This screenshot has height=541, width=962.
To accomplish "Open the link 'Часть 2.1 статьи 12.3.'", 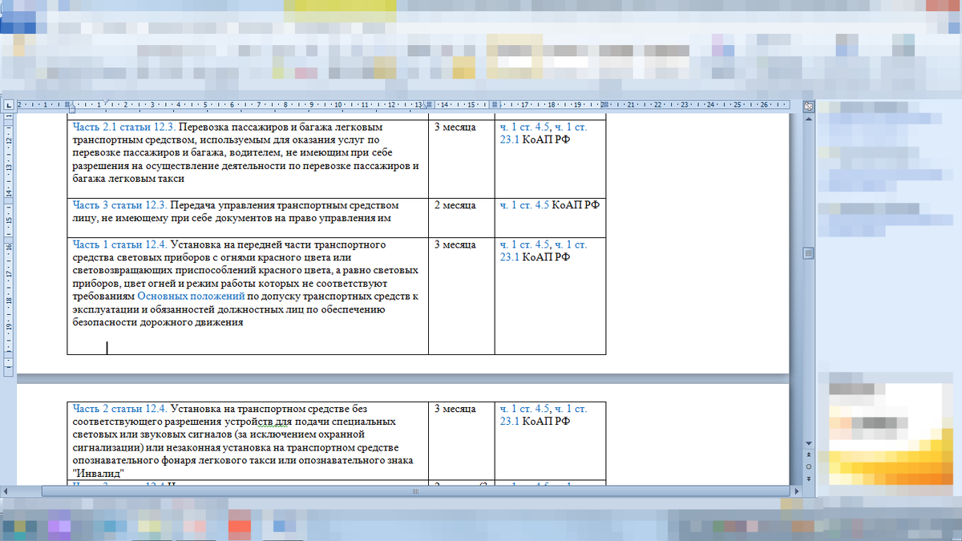I will point(124,127).
